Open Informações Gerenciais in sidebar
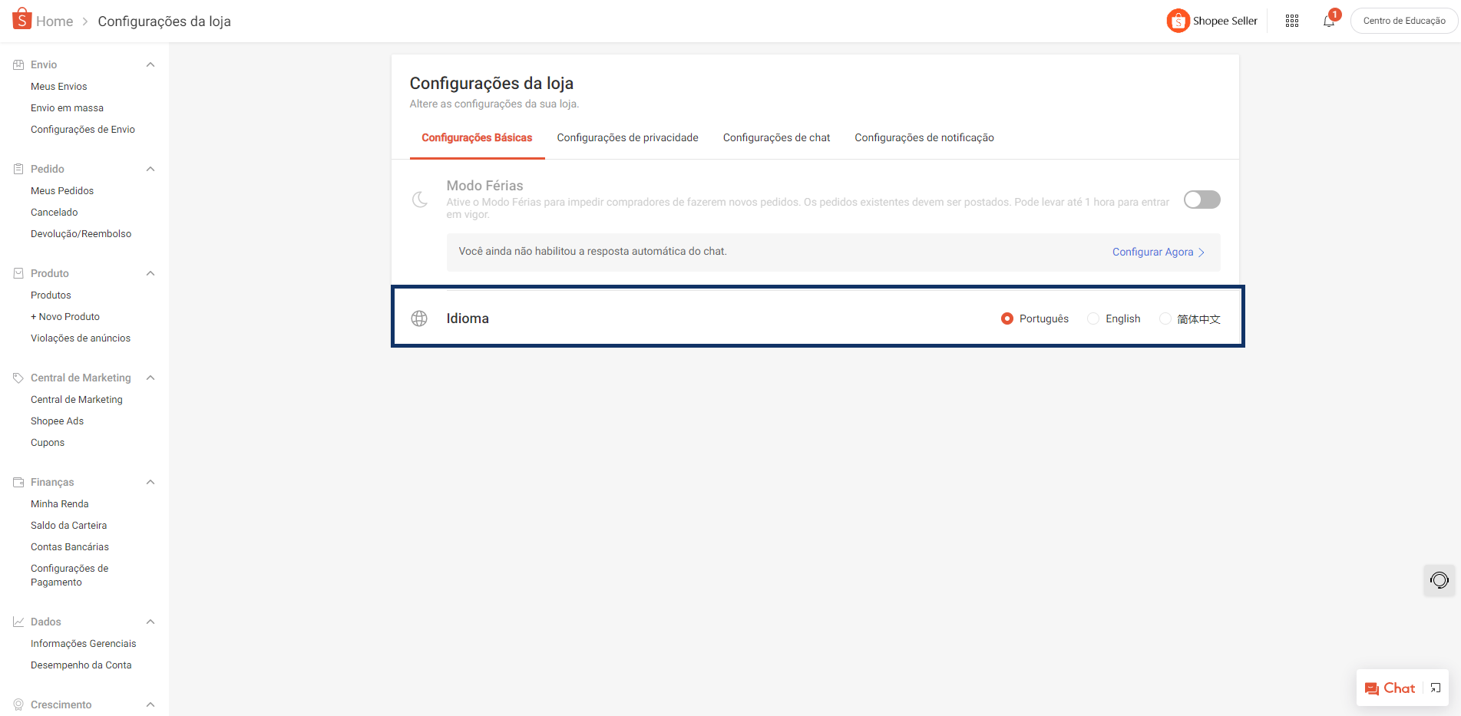This screenshot has height=716, width=1461. click(x=84, y=644)
